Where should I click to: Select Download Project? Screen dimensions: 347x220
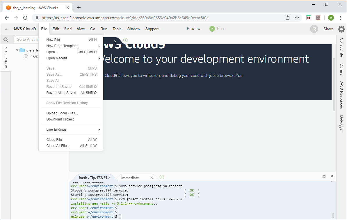point(71,119)
